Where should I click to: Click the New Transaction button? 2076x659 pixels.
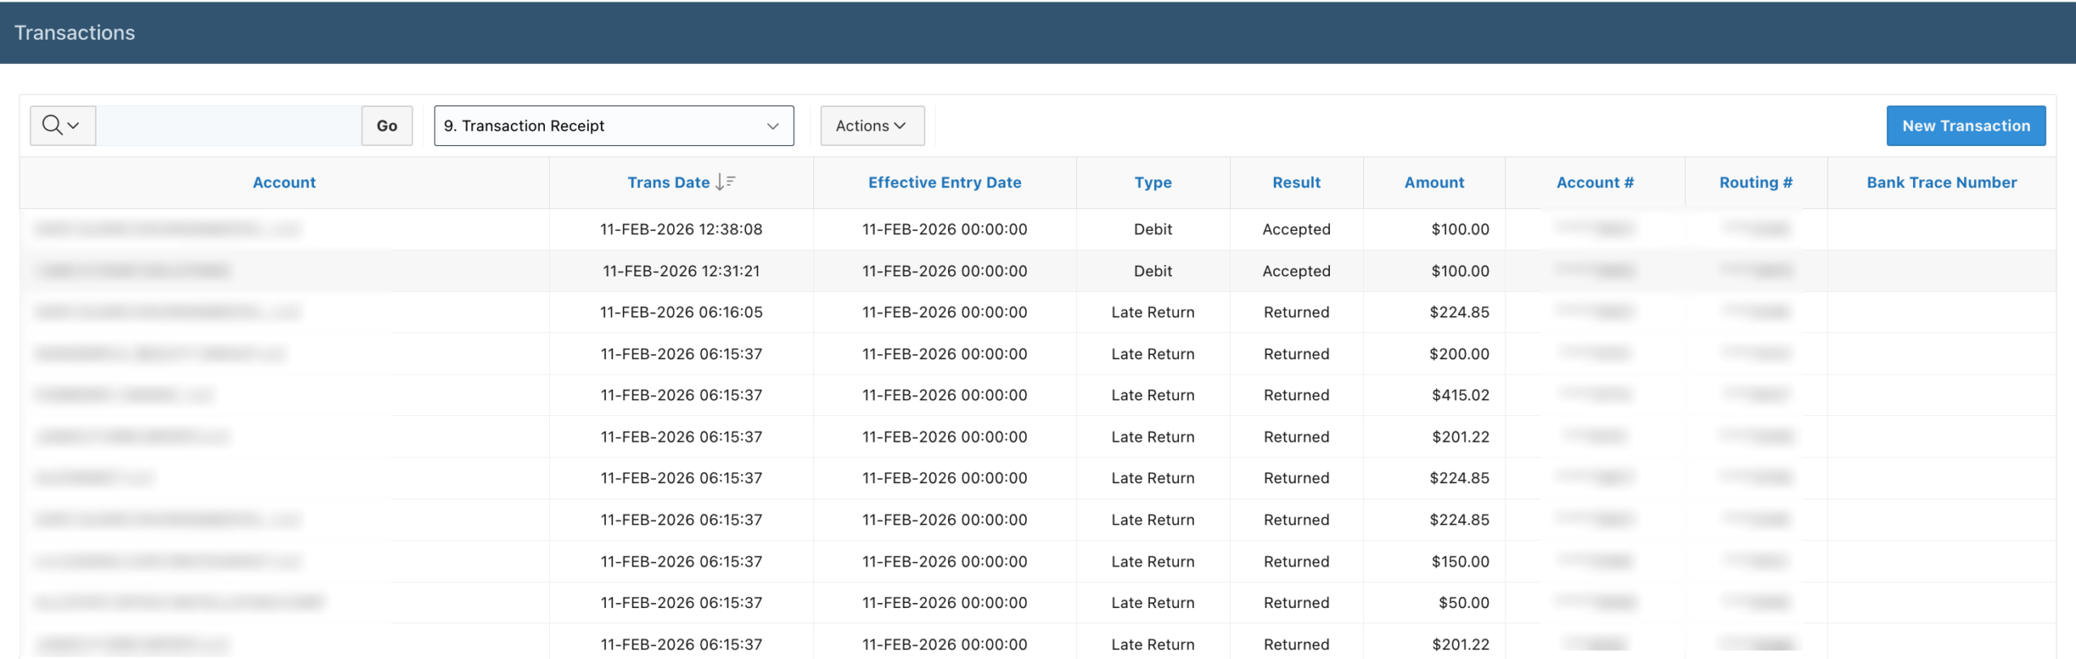coord(1965,126)
